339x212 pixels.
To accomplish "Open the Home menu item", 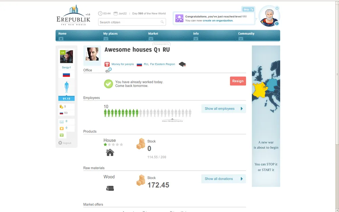I will 62,34.
